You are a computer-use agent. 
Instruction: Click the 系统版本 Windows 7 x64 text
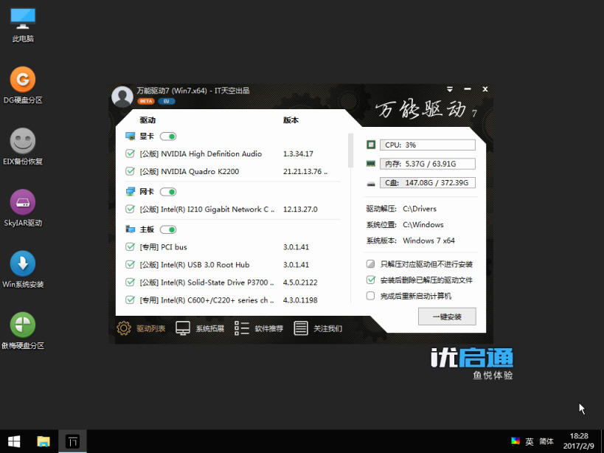click(428, 241)
